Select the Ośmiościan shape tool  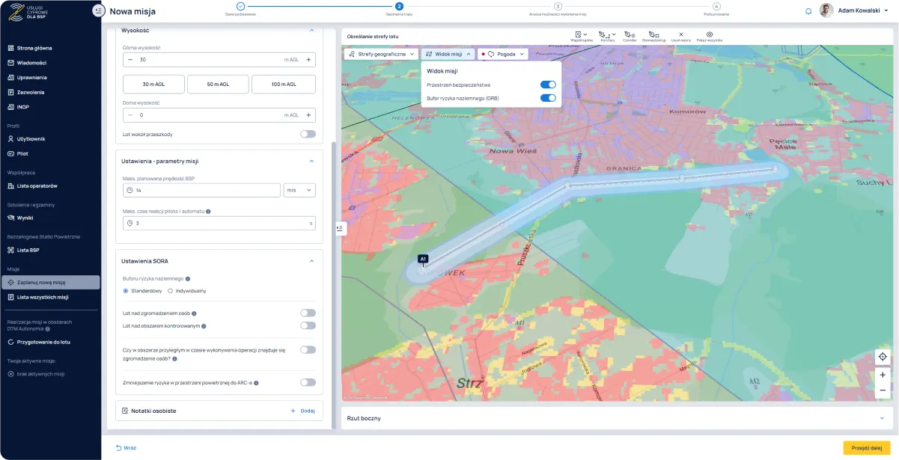(653, 34)
